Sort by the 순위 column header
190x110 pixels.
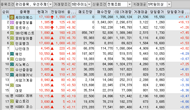pos(6,12)
